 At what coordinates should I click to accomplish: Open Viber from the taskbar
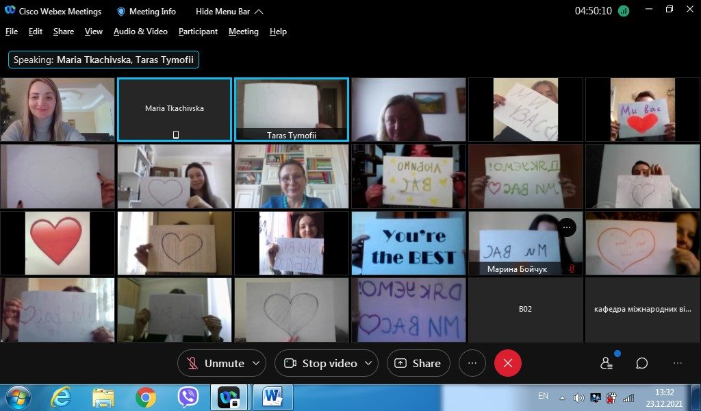pos(188,397)
